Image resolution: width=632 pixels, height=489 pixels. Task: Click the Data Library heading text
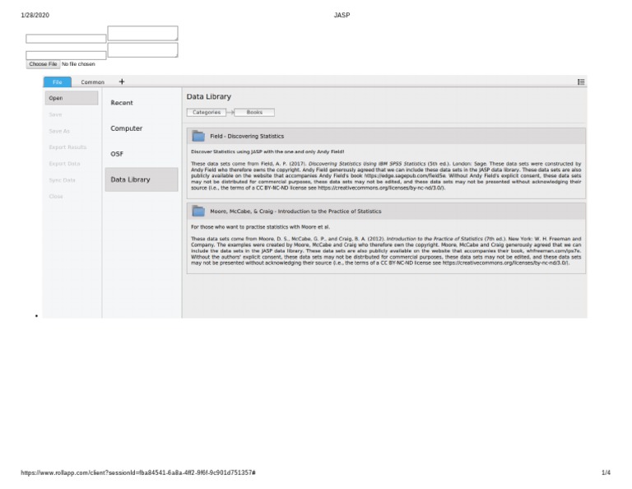pyautogui.click(x=209, y=97)
